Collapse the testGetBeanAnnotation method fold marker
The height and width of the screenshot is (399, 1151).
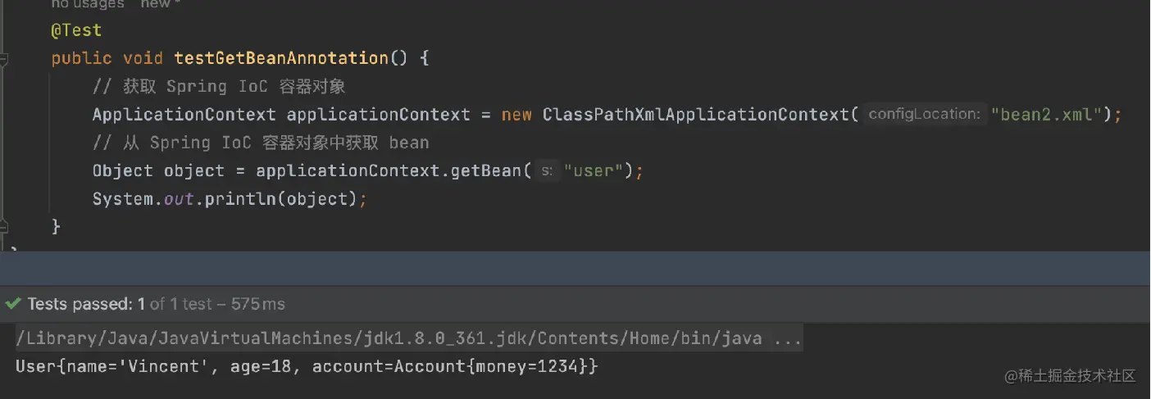click(x=3, y=59)
